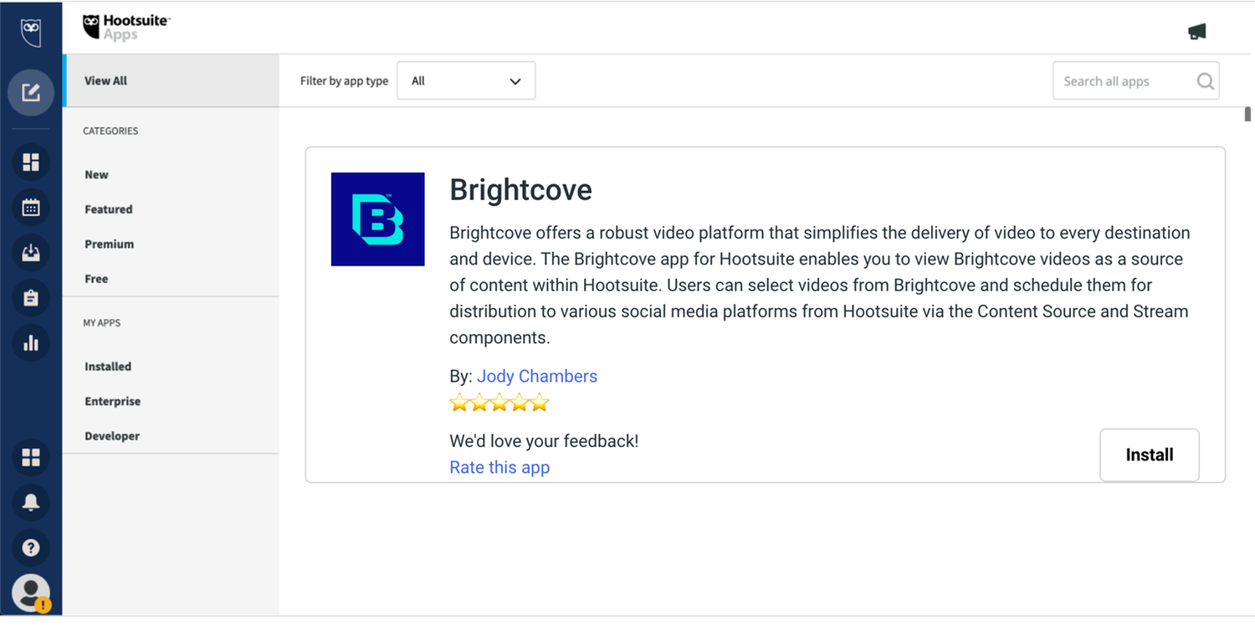Viewport: 1255px width, 627px height.
Task: Open the Apps grid icon in sidebar
Action: (x=31, y=457)
